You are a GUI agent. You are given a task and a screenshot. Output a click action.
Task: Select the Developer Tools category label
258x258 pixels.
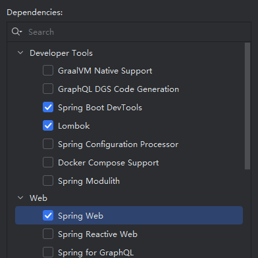tap(61, 53)
